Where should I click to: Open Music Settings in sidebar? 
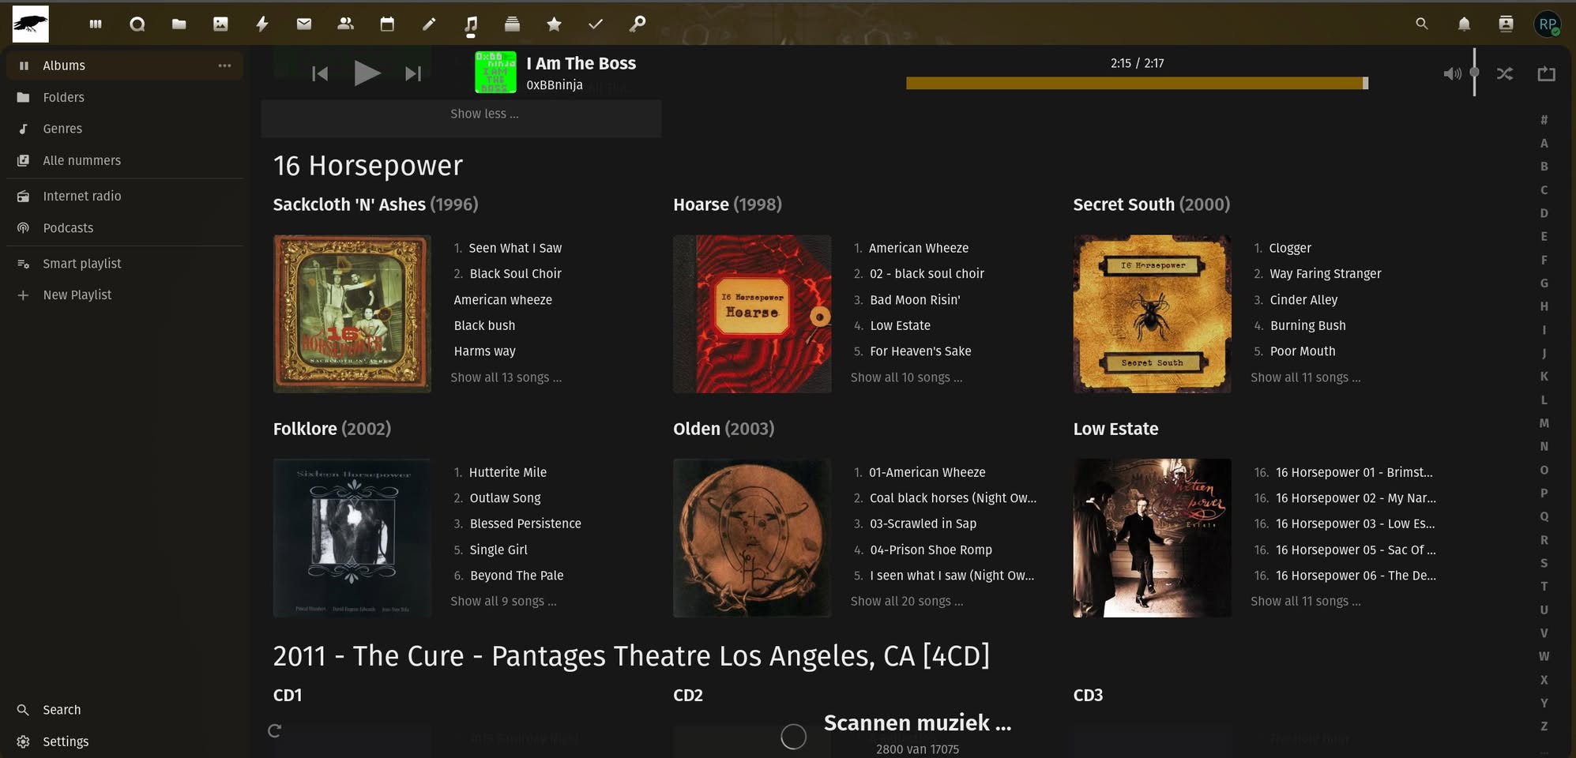(125, 741)
